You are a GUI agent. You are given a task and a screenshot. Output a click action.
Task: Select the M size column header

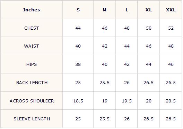coord(104,10)
